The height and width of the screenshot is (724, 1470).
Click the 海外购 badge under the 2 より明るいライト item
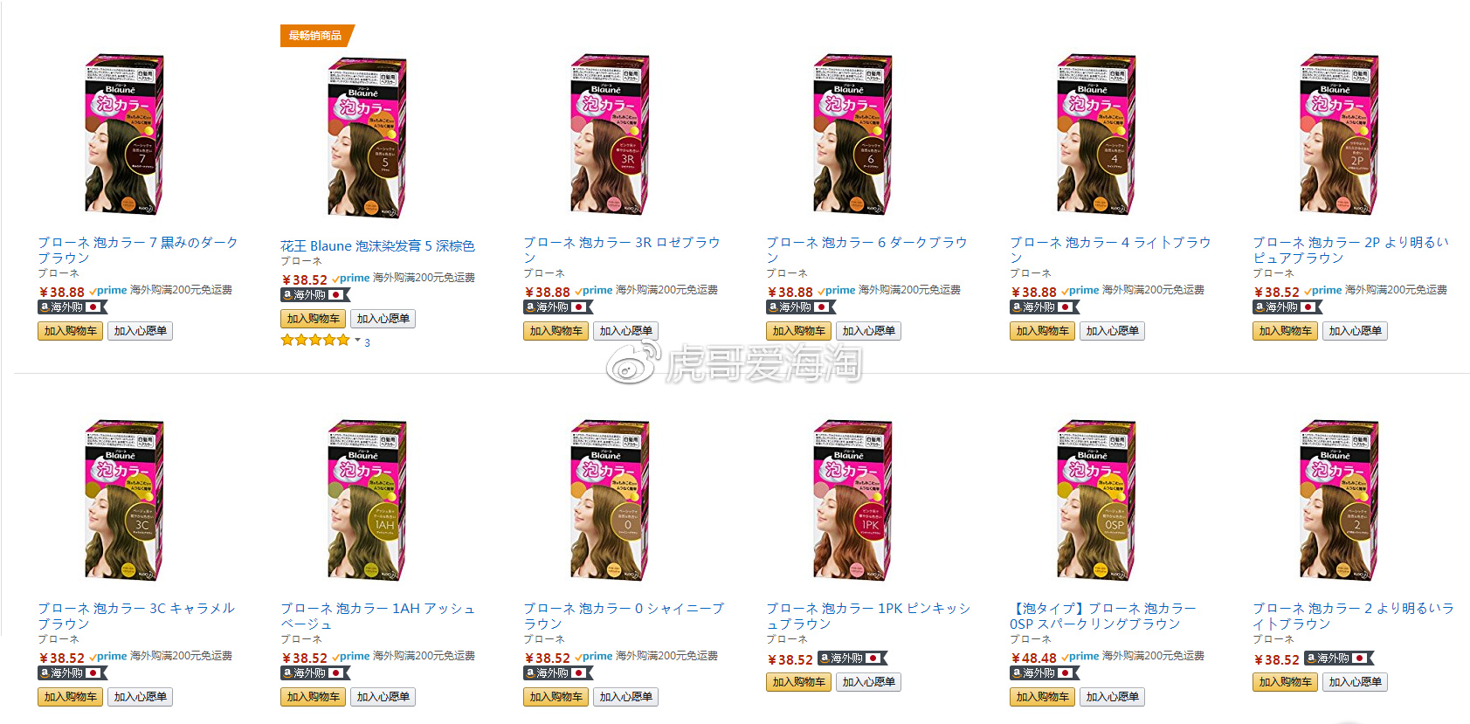(x=1338, y=658)
